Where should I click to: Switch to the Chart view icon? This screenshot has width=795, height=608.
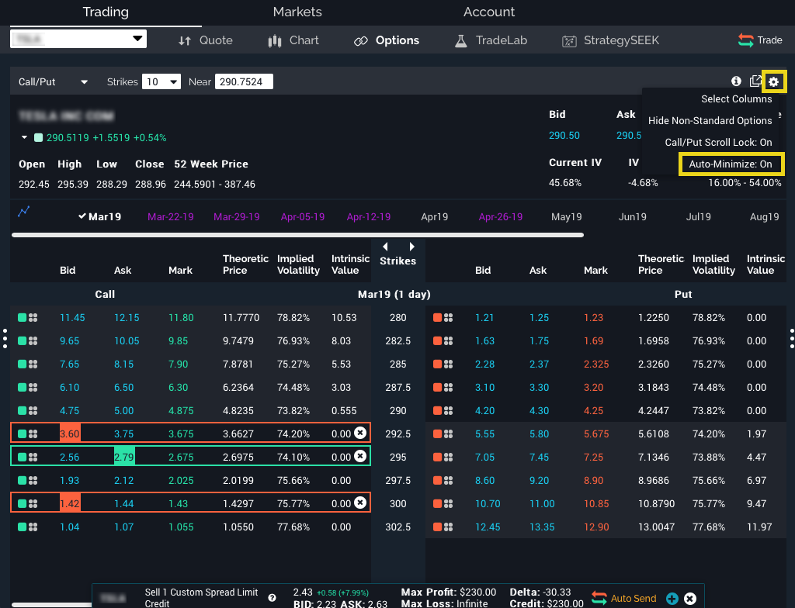tap(293, 40)
